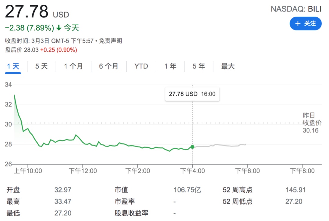
Task: Switch to the 5 天 chart view
Action: (x=41, y=66)
